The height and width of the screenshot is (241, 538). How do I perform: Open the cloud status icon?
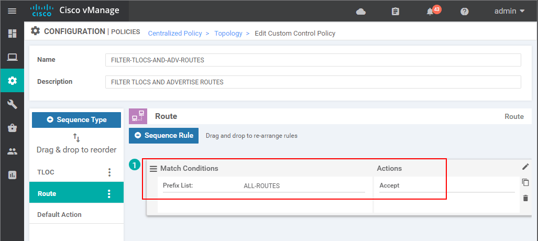point(360,12)
